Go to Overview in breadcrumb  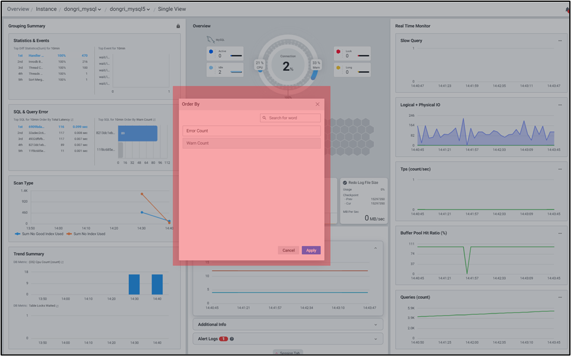(18, 9)
